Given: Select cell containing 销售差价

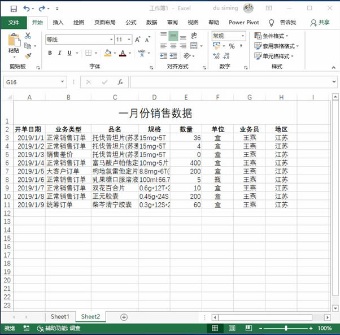Looking at the screenshot, I should point(68,155).
